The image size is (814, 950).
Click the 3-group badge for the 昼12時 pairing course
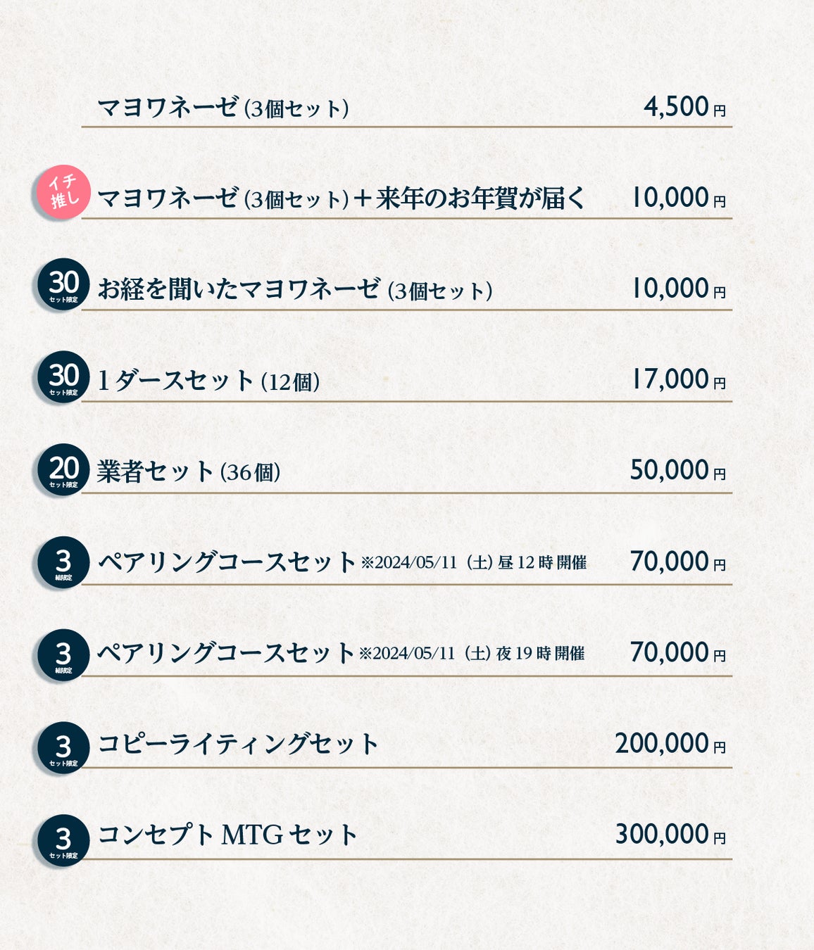63,562
